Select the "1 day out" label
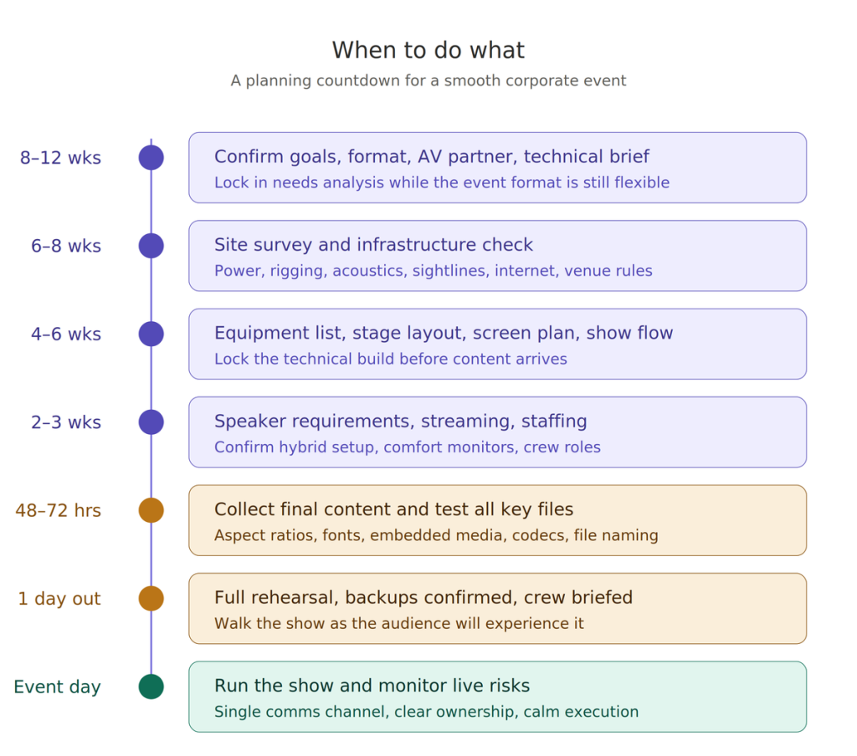 coord(59,599)
